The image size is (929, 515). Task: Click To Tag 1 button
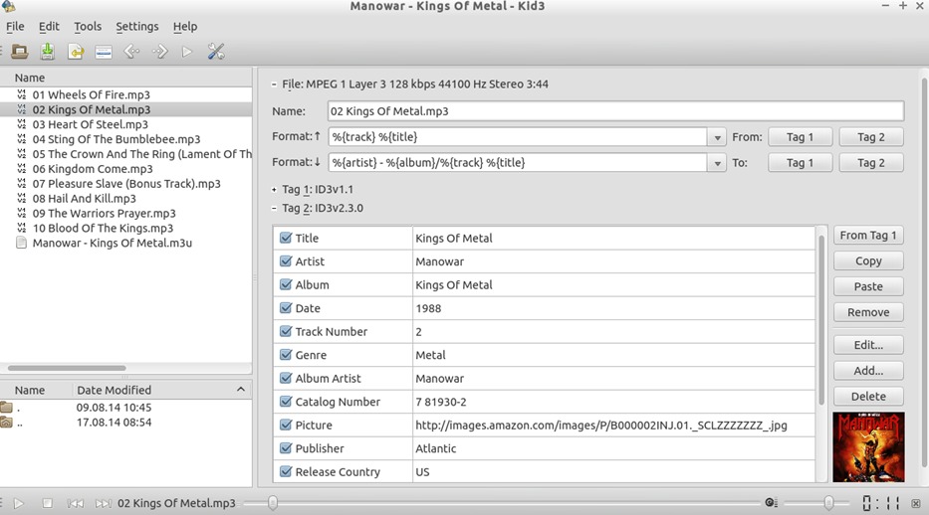(800, 163)
